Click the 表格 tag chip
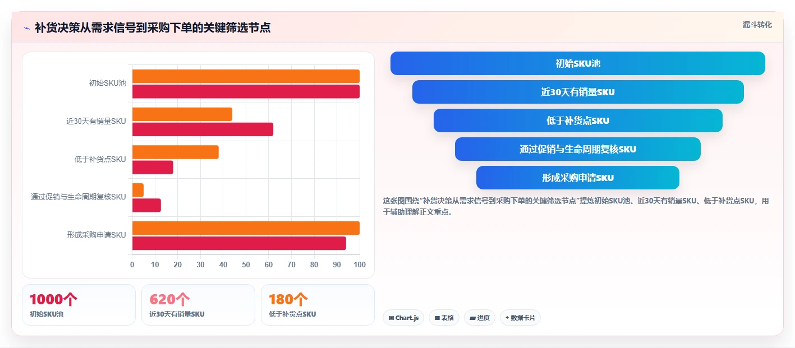The width and height of the screenshot is (795, 348). pos(444,318)
